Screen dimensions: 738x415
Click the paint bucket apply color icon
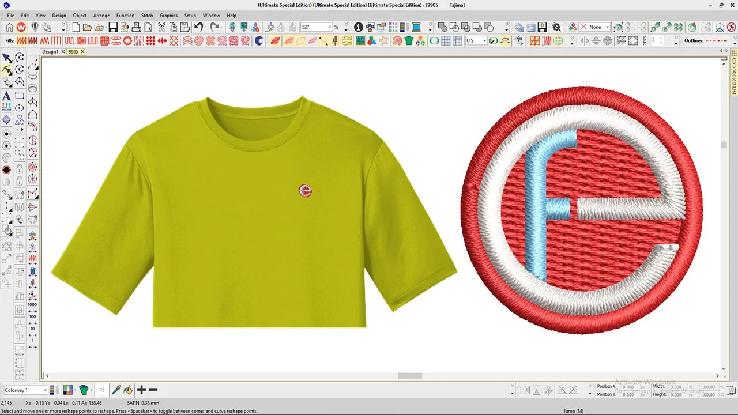(x=127, y=390)
